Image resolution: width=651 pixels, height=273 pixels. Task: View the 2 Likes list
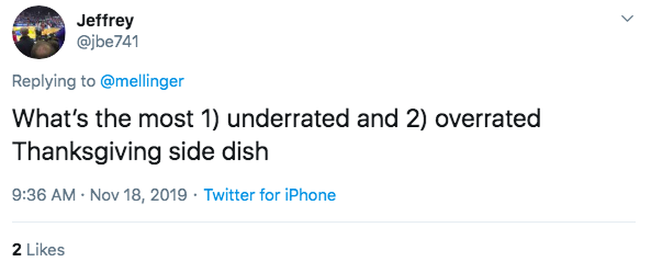[x=38, y=250]
